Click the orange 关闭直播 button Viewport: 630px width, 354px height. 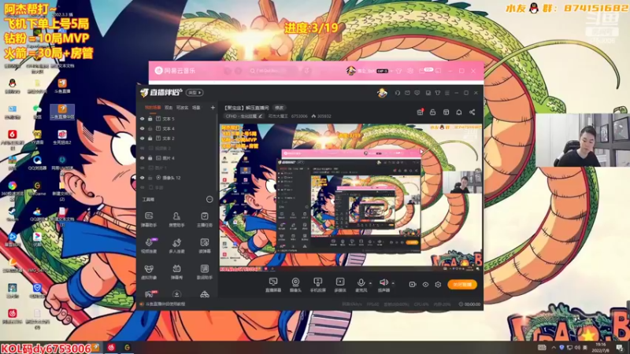pyautogui.click(x=462, y=284)
